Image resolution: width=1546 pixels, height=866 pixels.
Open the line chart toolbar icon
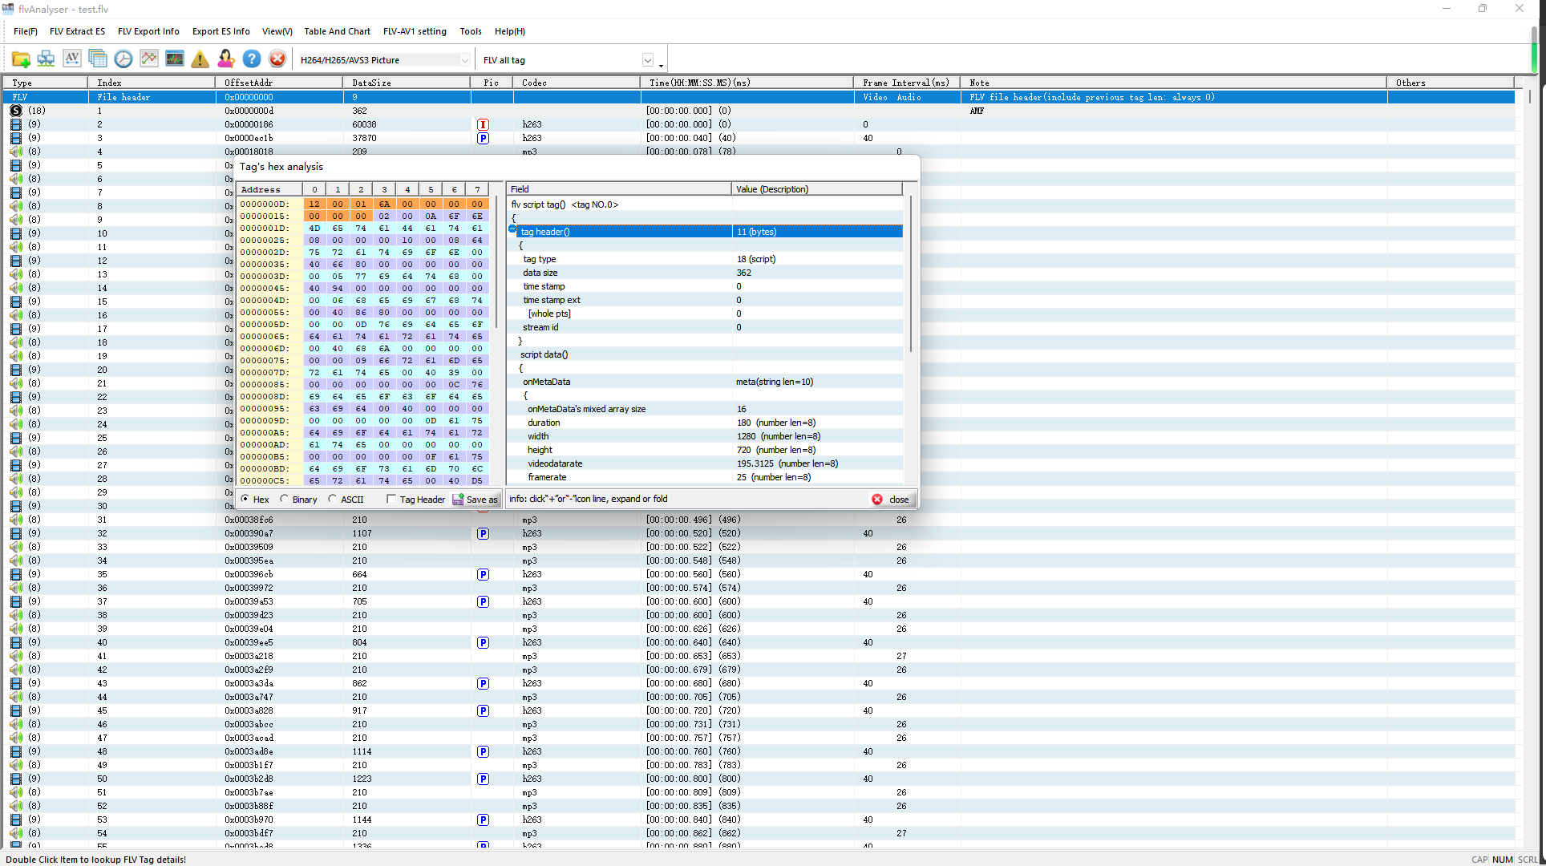point(149,59)
